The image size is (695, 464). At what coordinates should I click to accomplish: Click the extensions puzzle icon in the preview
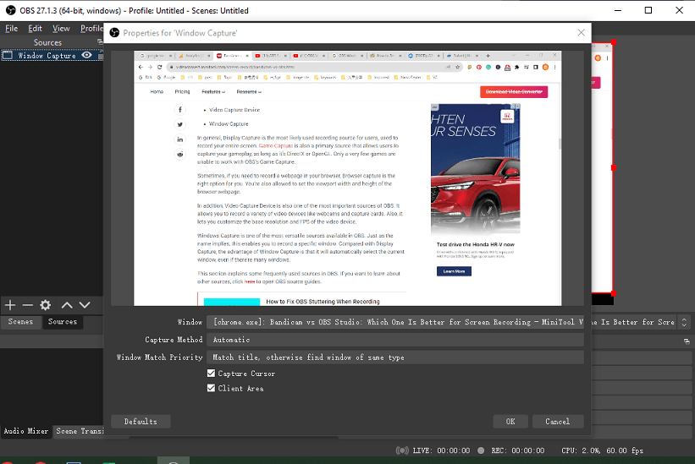coord(517,68)
